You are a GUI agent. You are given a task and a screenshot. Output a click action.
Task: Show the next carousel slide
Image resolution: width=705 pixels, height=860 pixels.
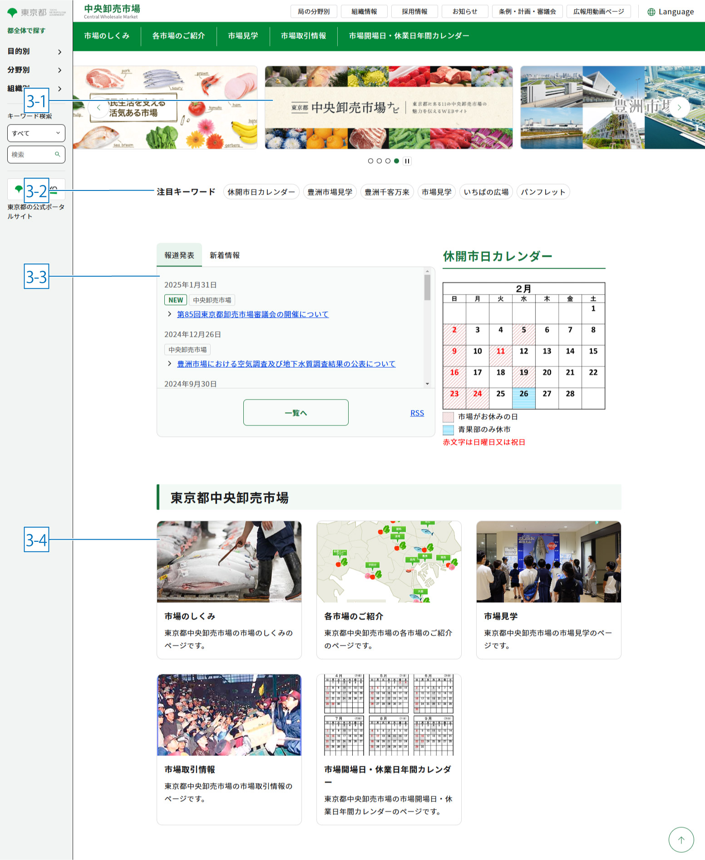click(679, 108)
